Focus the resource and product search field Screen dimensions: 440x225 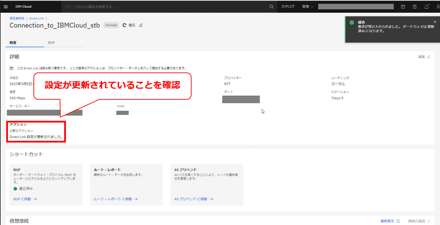coord(164,7)
